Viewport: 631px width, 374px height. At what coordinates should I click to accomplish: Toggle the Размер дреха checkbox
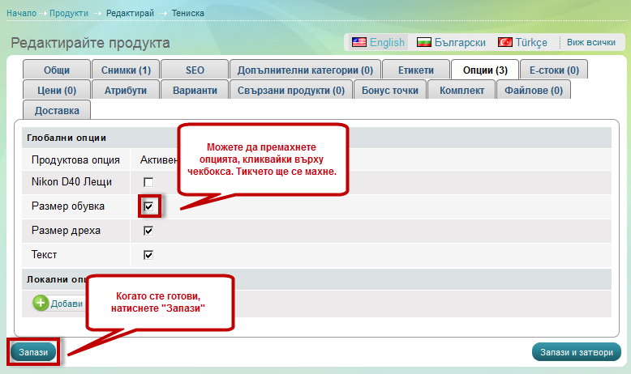coord(148,231)
